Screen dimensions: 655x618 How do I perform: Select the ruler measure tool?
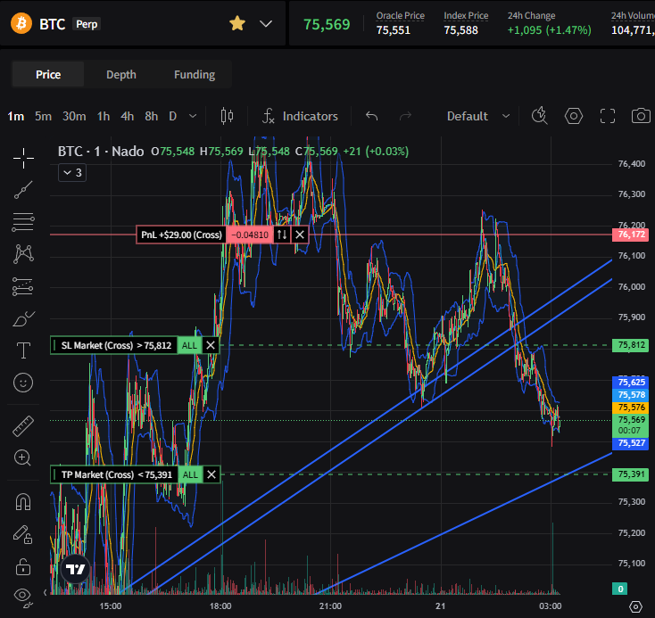coord(23,426)
